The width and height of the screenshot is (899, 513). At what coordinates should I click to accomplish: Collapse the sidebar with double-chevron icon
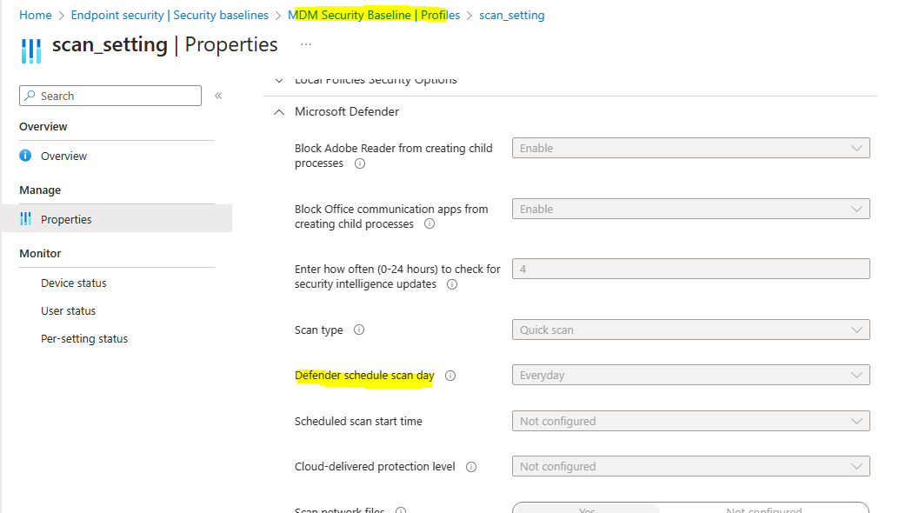pyautogui.click(x=218, y=96)
